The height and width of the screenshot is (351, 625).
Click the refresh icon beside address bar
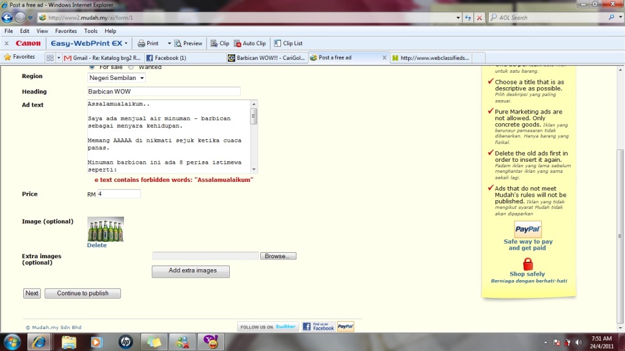(468, 18)
